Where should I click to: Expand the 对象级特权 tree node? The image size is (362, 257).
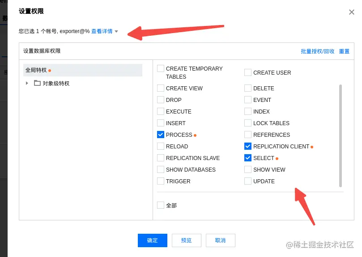coord(27,83)
